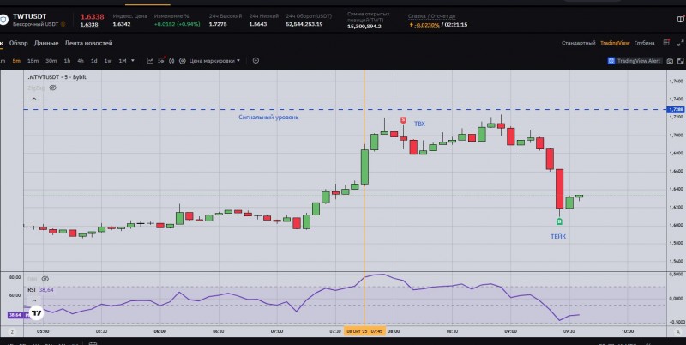Open the indicators icon with red dot
This screenshot has height=345, width=686.
(x=161, y=60)
